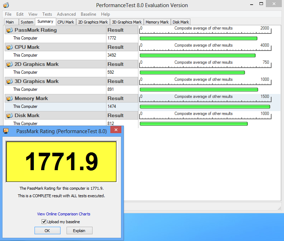Click the resize grip in status bar corner
This screenshot has height=241, width=284.
(279, 208)
